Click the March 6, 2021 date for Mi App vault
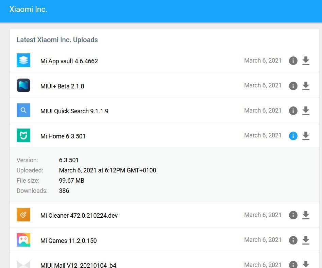This screenshot has width=322, height=268. [262, 61]
